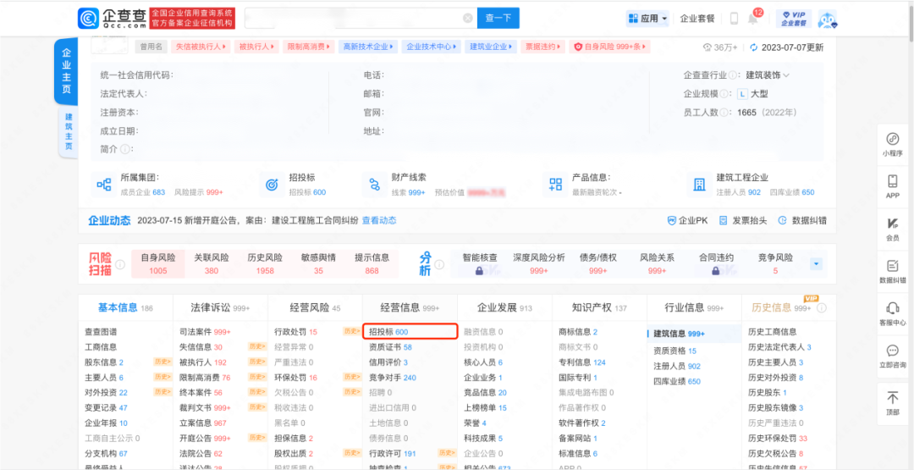Open the Qcc.com logo homepage
Viewport: 914px width, 470px height.
tap(112, 18)
